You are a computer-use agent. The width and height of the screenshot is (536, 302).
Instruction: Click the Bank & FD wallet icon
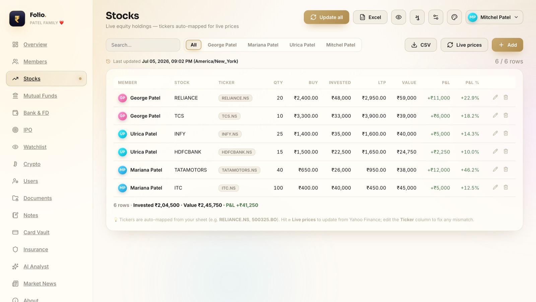[15, 113]
